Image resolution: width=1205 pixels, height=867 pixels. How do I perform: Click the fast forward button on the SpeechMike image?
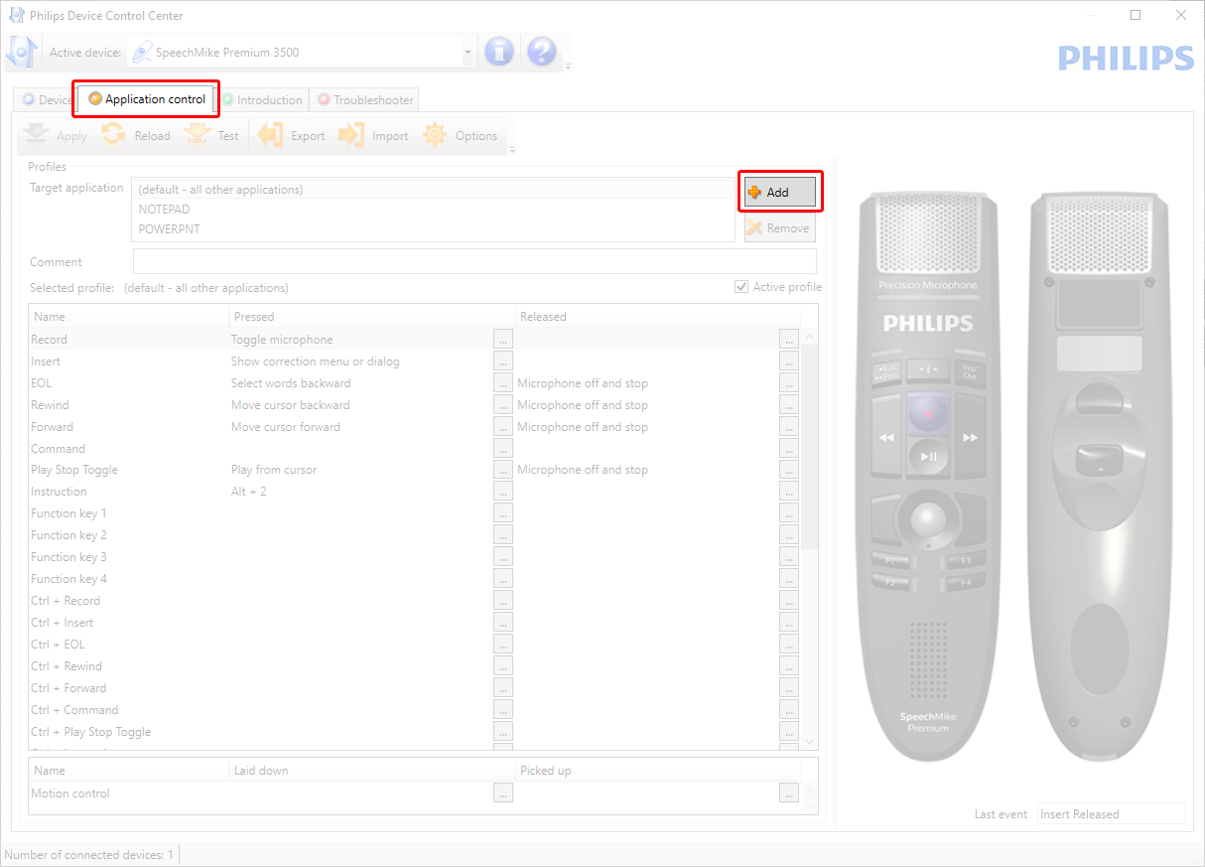coord(971,436)
